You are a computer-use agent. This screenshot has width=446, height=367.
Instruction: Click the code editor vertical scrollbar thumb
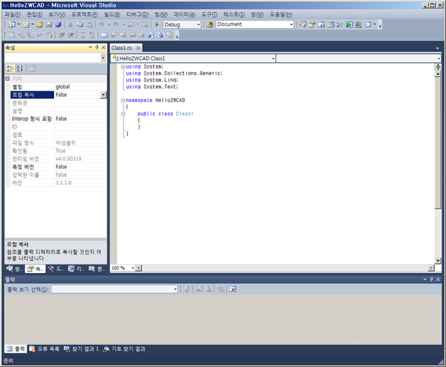pos(438,143)
